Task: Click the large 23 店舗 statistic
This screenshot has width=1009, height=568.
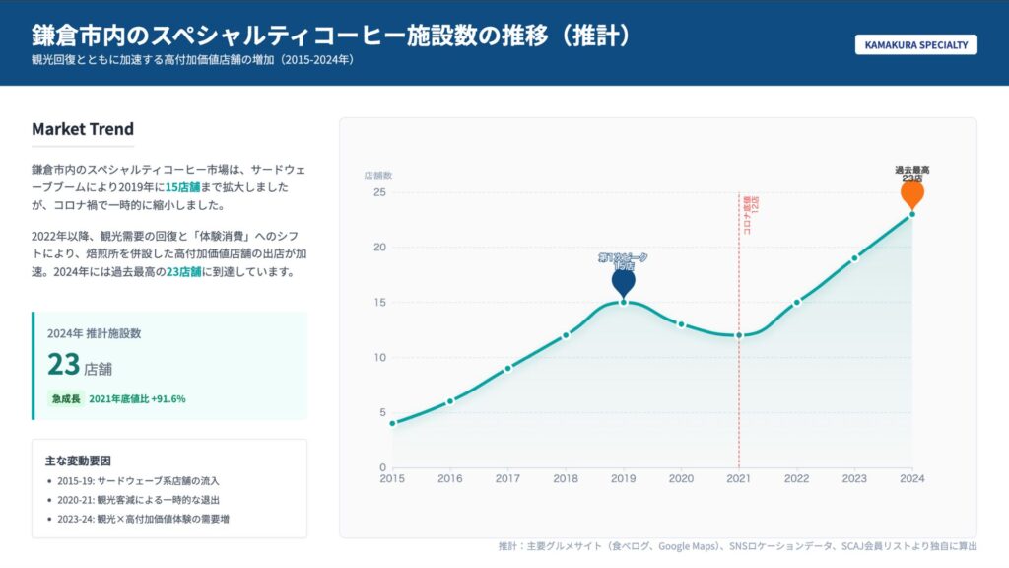Action: pos(80,365)
